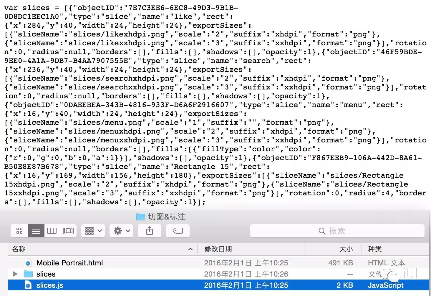Image resolution: width=431 pixels, height=296 pixels.
Task: Sort files by 修改日期 column
Action: (251, 249)
